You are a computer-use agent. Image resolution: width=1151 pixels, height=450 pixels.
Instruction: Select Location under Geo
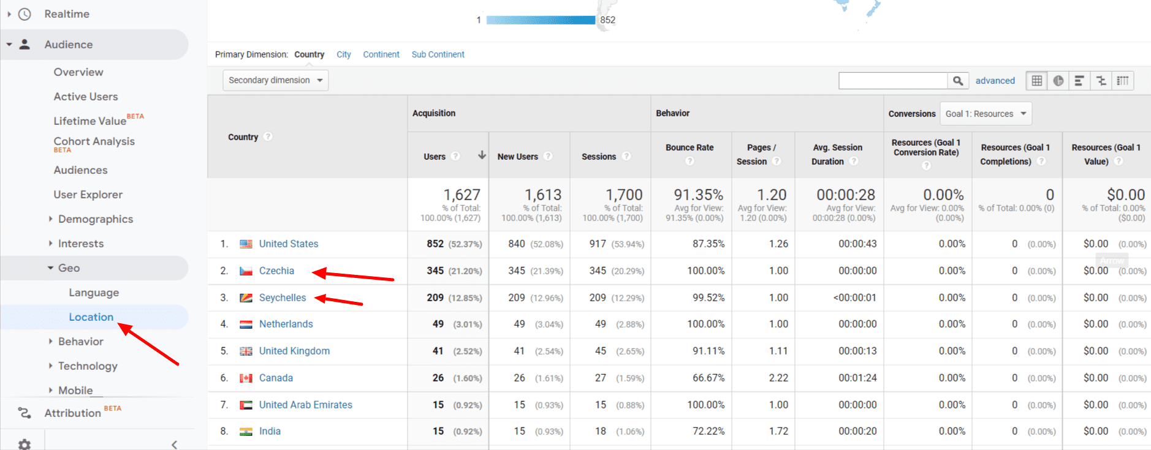point(91,317)
